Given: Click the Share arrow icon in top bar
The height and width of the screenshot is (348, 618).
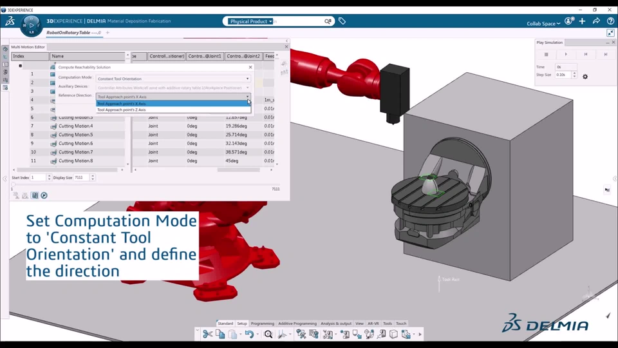Looking at the screenshot, I should pyautogui.click(x=596, y=21).
